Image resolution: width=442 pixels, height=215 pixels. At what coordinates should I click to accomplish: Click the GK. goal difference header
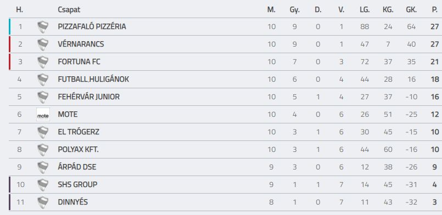click(411, 9)
